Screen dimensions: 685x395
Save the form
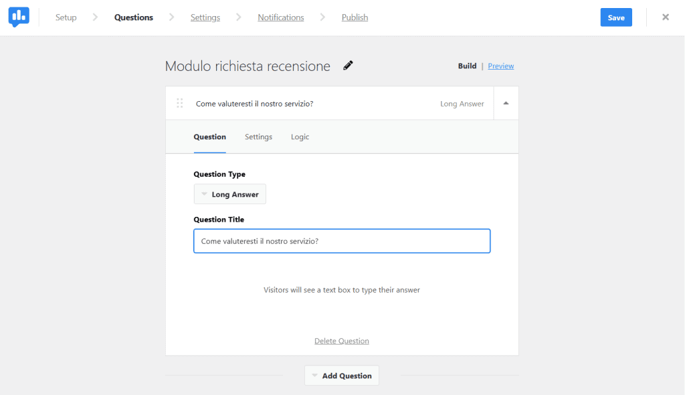tap(615, 17)
